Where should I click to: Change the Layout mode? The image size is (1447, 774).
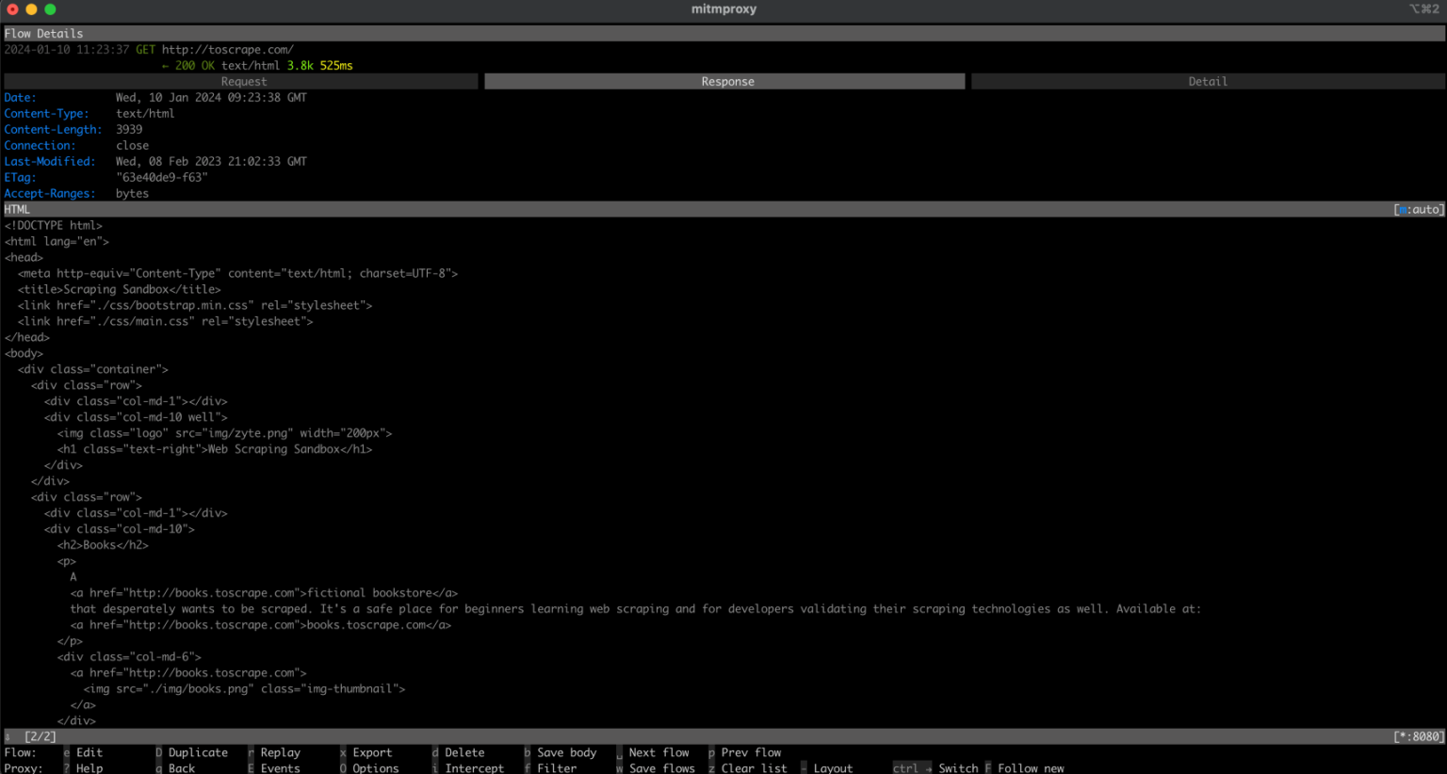pyautogui.click(x=833, y=767)
